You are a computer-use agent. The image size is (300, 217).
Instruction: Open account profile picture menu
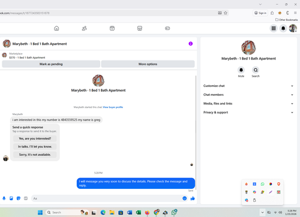click(293, 28)
